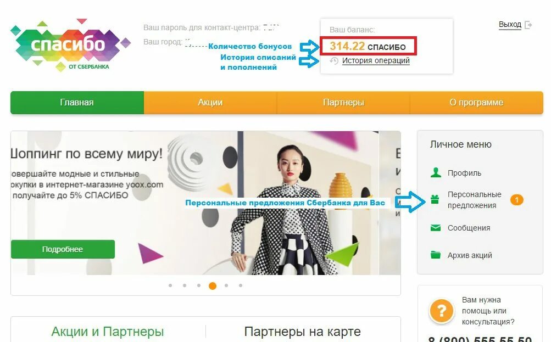Click the exit arrow icon beside Выход
This screenshot has height=342, width=551.
528,25
